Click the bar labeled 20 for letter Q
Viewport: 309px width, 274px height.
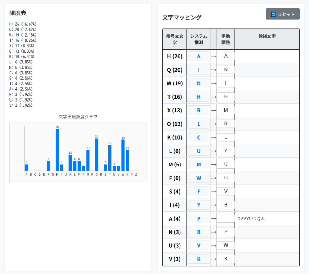coord(97,155)
